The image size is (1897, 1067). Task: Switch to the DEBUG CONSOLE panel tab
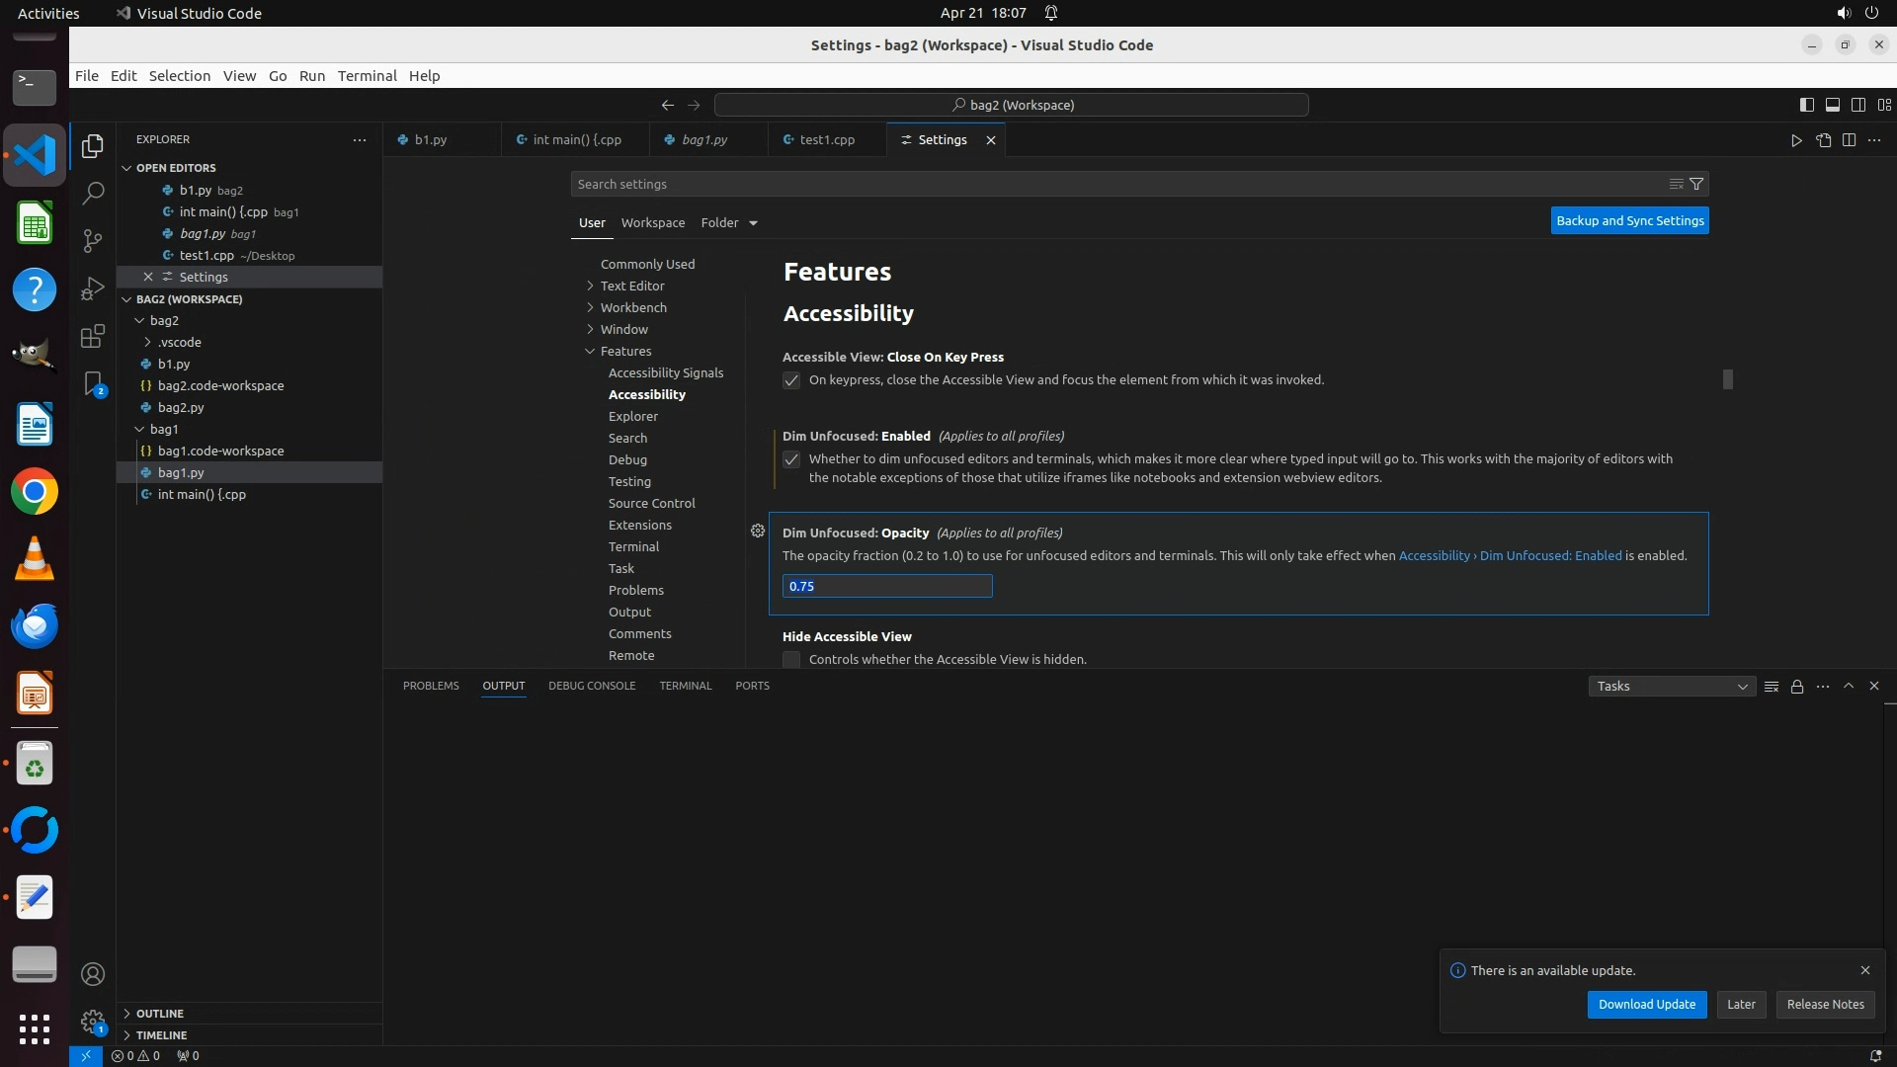click(x=592, y=686)
